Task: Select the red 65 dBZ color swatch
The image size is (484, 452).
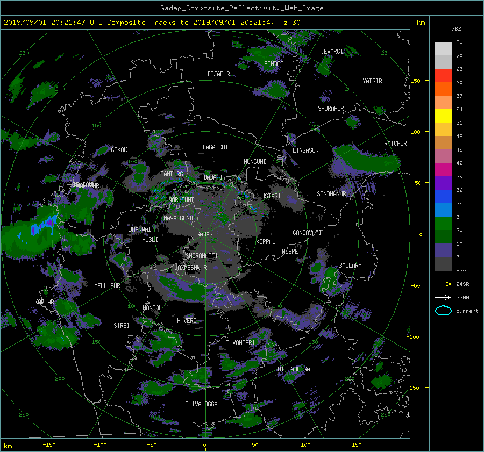Action: [443, 75]
